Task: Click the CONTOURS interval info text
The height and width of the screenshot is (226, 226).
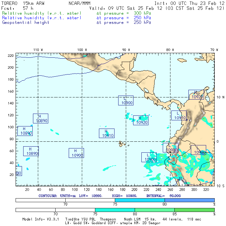Action: coord(110,196)
